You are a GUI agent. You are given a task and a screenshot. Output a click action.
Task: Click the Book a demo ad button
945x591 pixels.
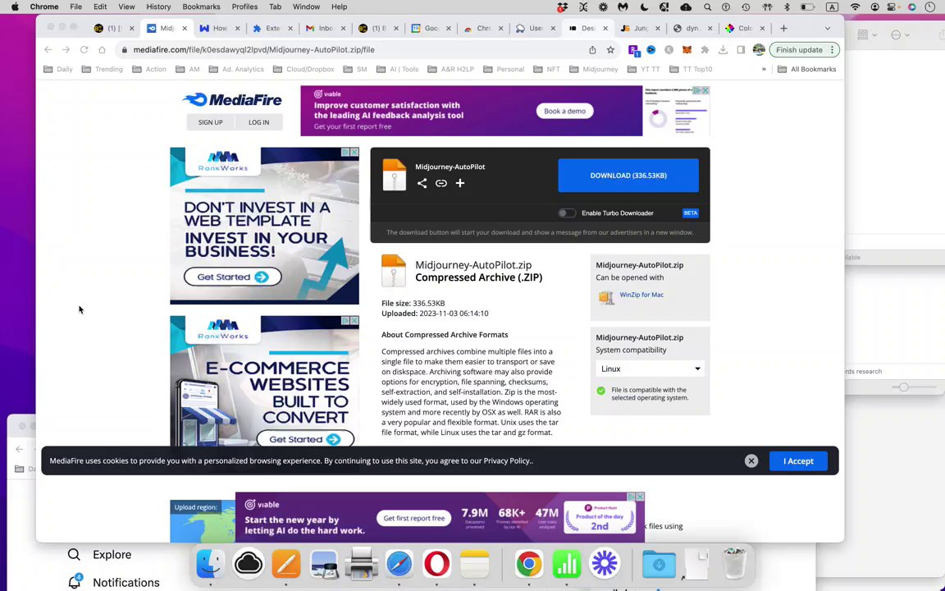click(564, 111)
